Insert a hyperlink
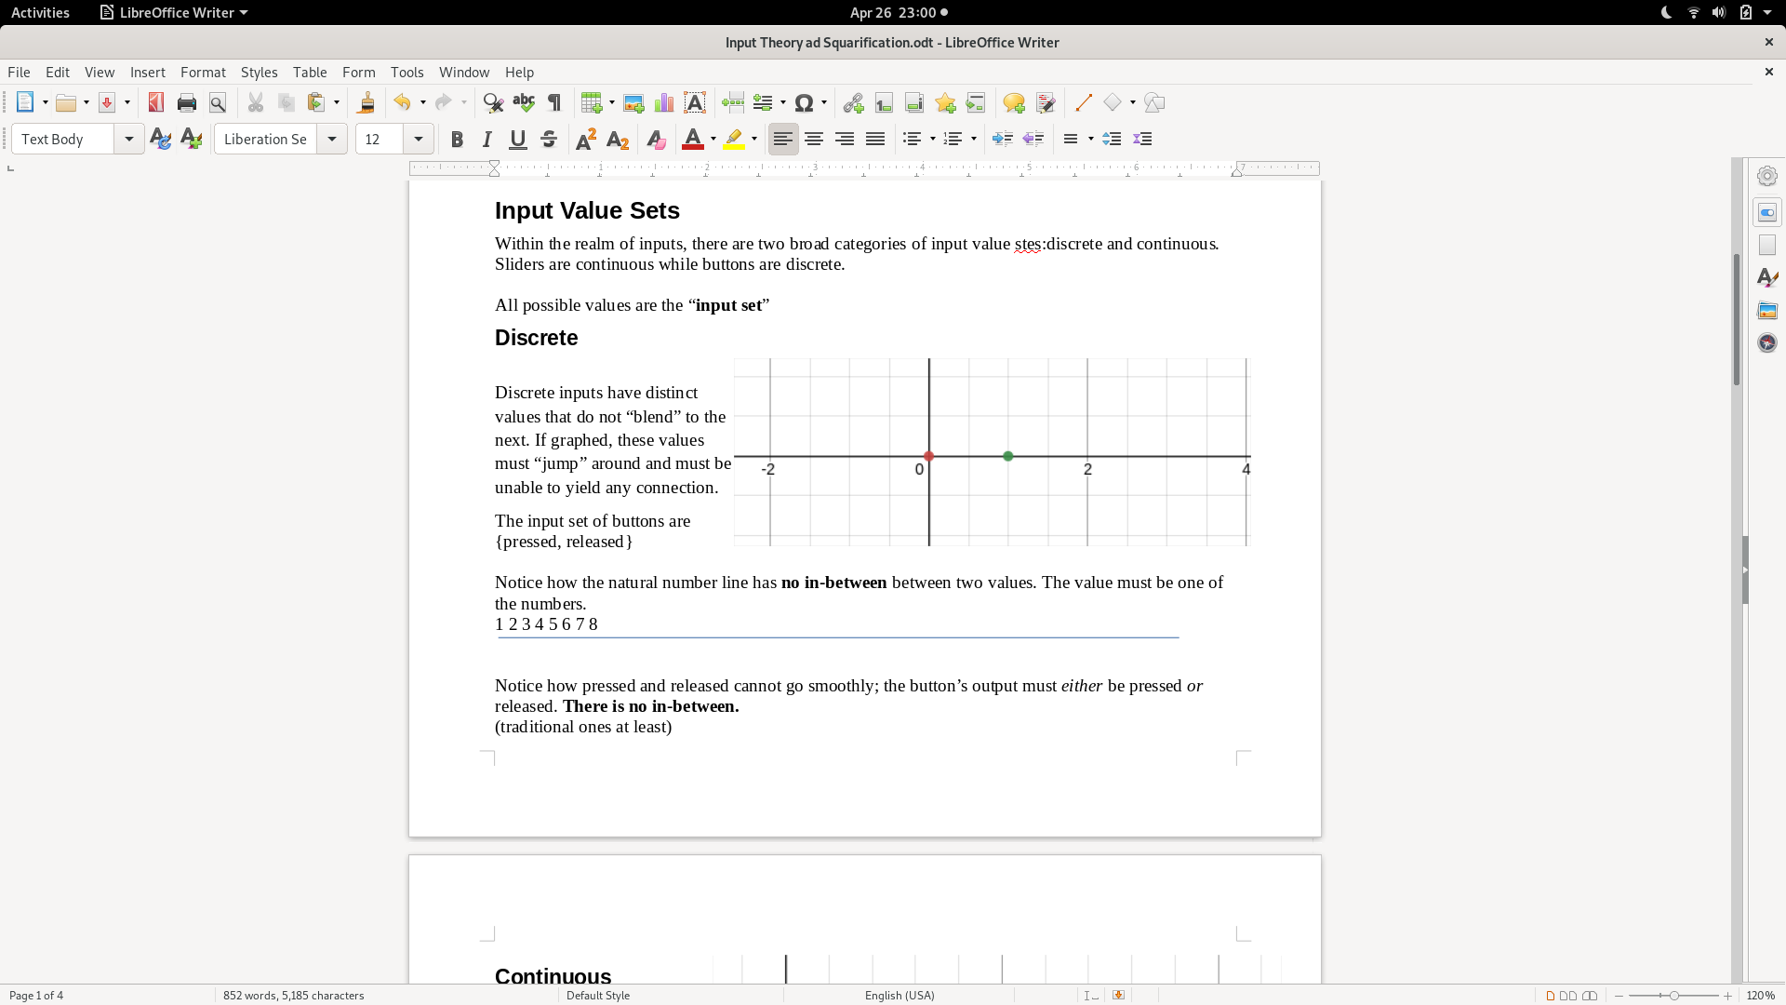1786x1005 pixels. tap(853, 103)
